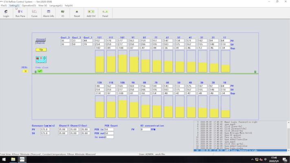Open the IO status panel
This screenshot has height=163, width=290.
pos(63,13)
